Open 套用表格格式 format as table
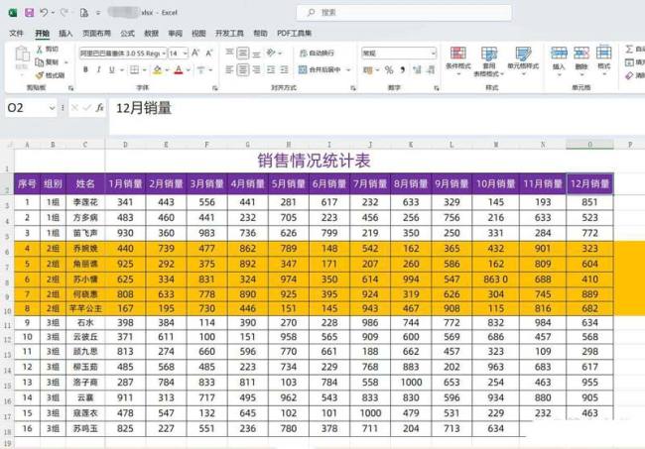Viewport: 645px width, 449px height. click(488, 60)
